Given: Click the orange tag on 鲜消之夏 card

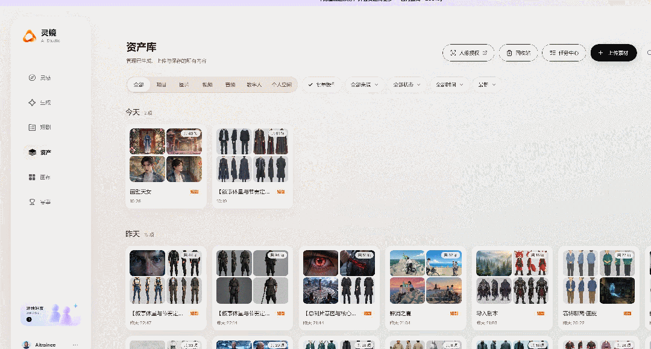Looking at the screenshot, I should click(454, 313).
